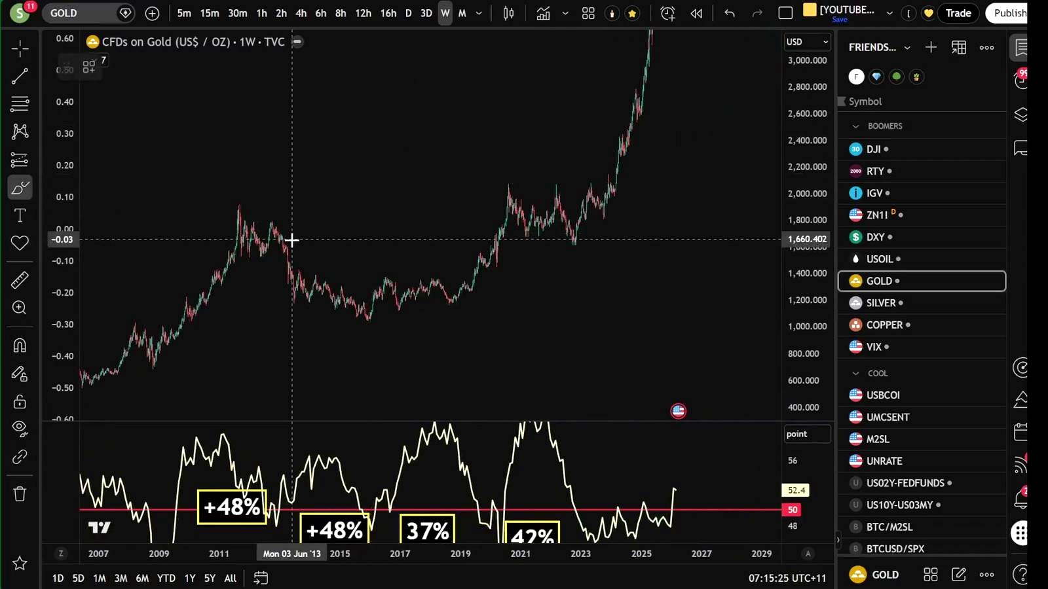Open the USD currency dropdown
This screenshot has width=1048, height=589.
(807, 42)
